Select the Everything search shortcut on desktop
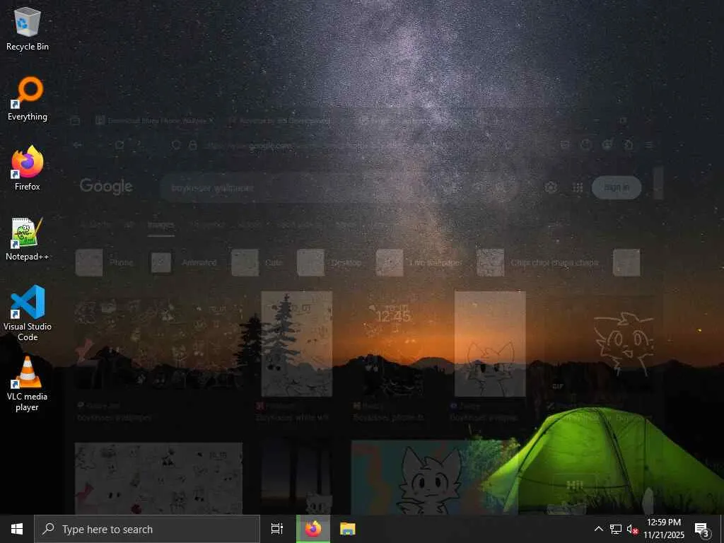The image size is (724, 543). coord(28,99)
